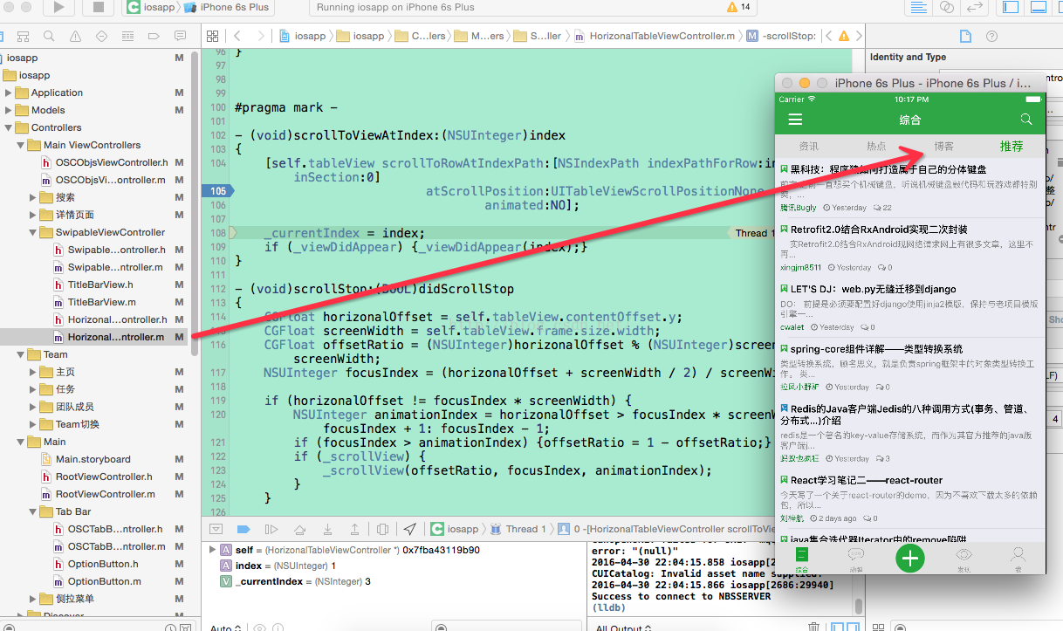The height and width of the screenshot is (631, 1063).
Task: Clear console with trash icon
Action: (x=813, y=627)
